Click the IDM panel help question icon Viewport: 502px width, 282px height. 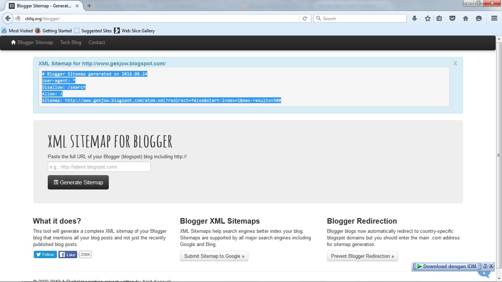[x=485, y=266]
